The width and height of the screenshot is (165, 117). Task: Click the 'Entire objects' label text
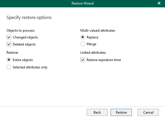(23, 60)
